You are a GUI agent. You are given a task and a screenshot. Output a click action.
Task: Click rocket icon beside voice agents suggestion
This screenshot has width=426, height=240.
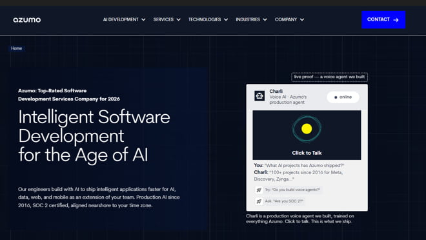tap(259, 190)
